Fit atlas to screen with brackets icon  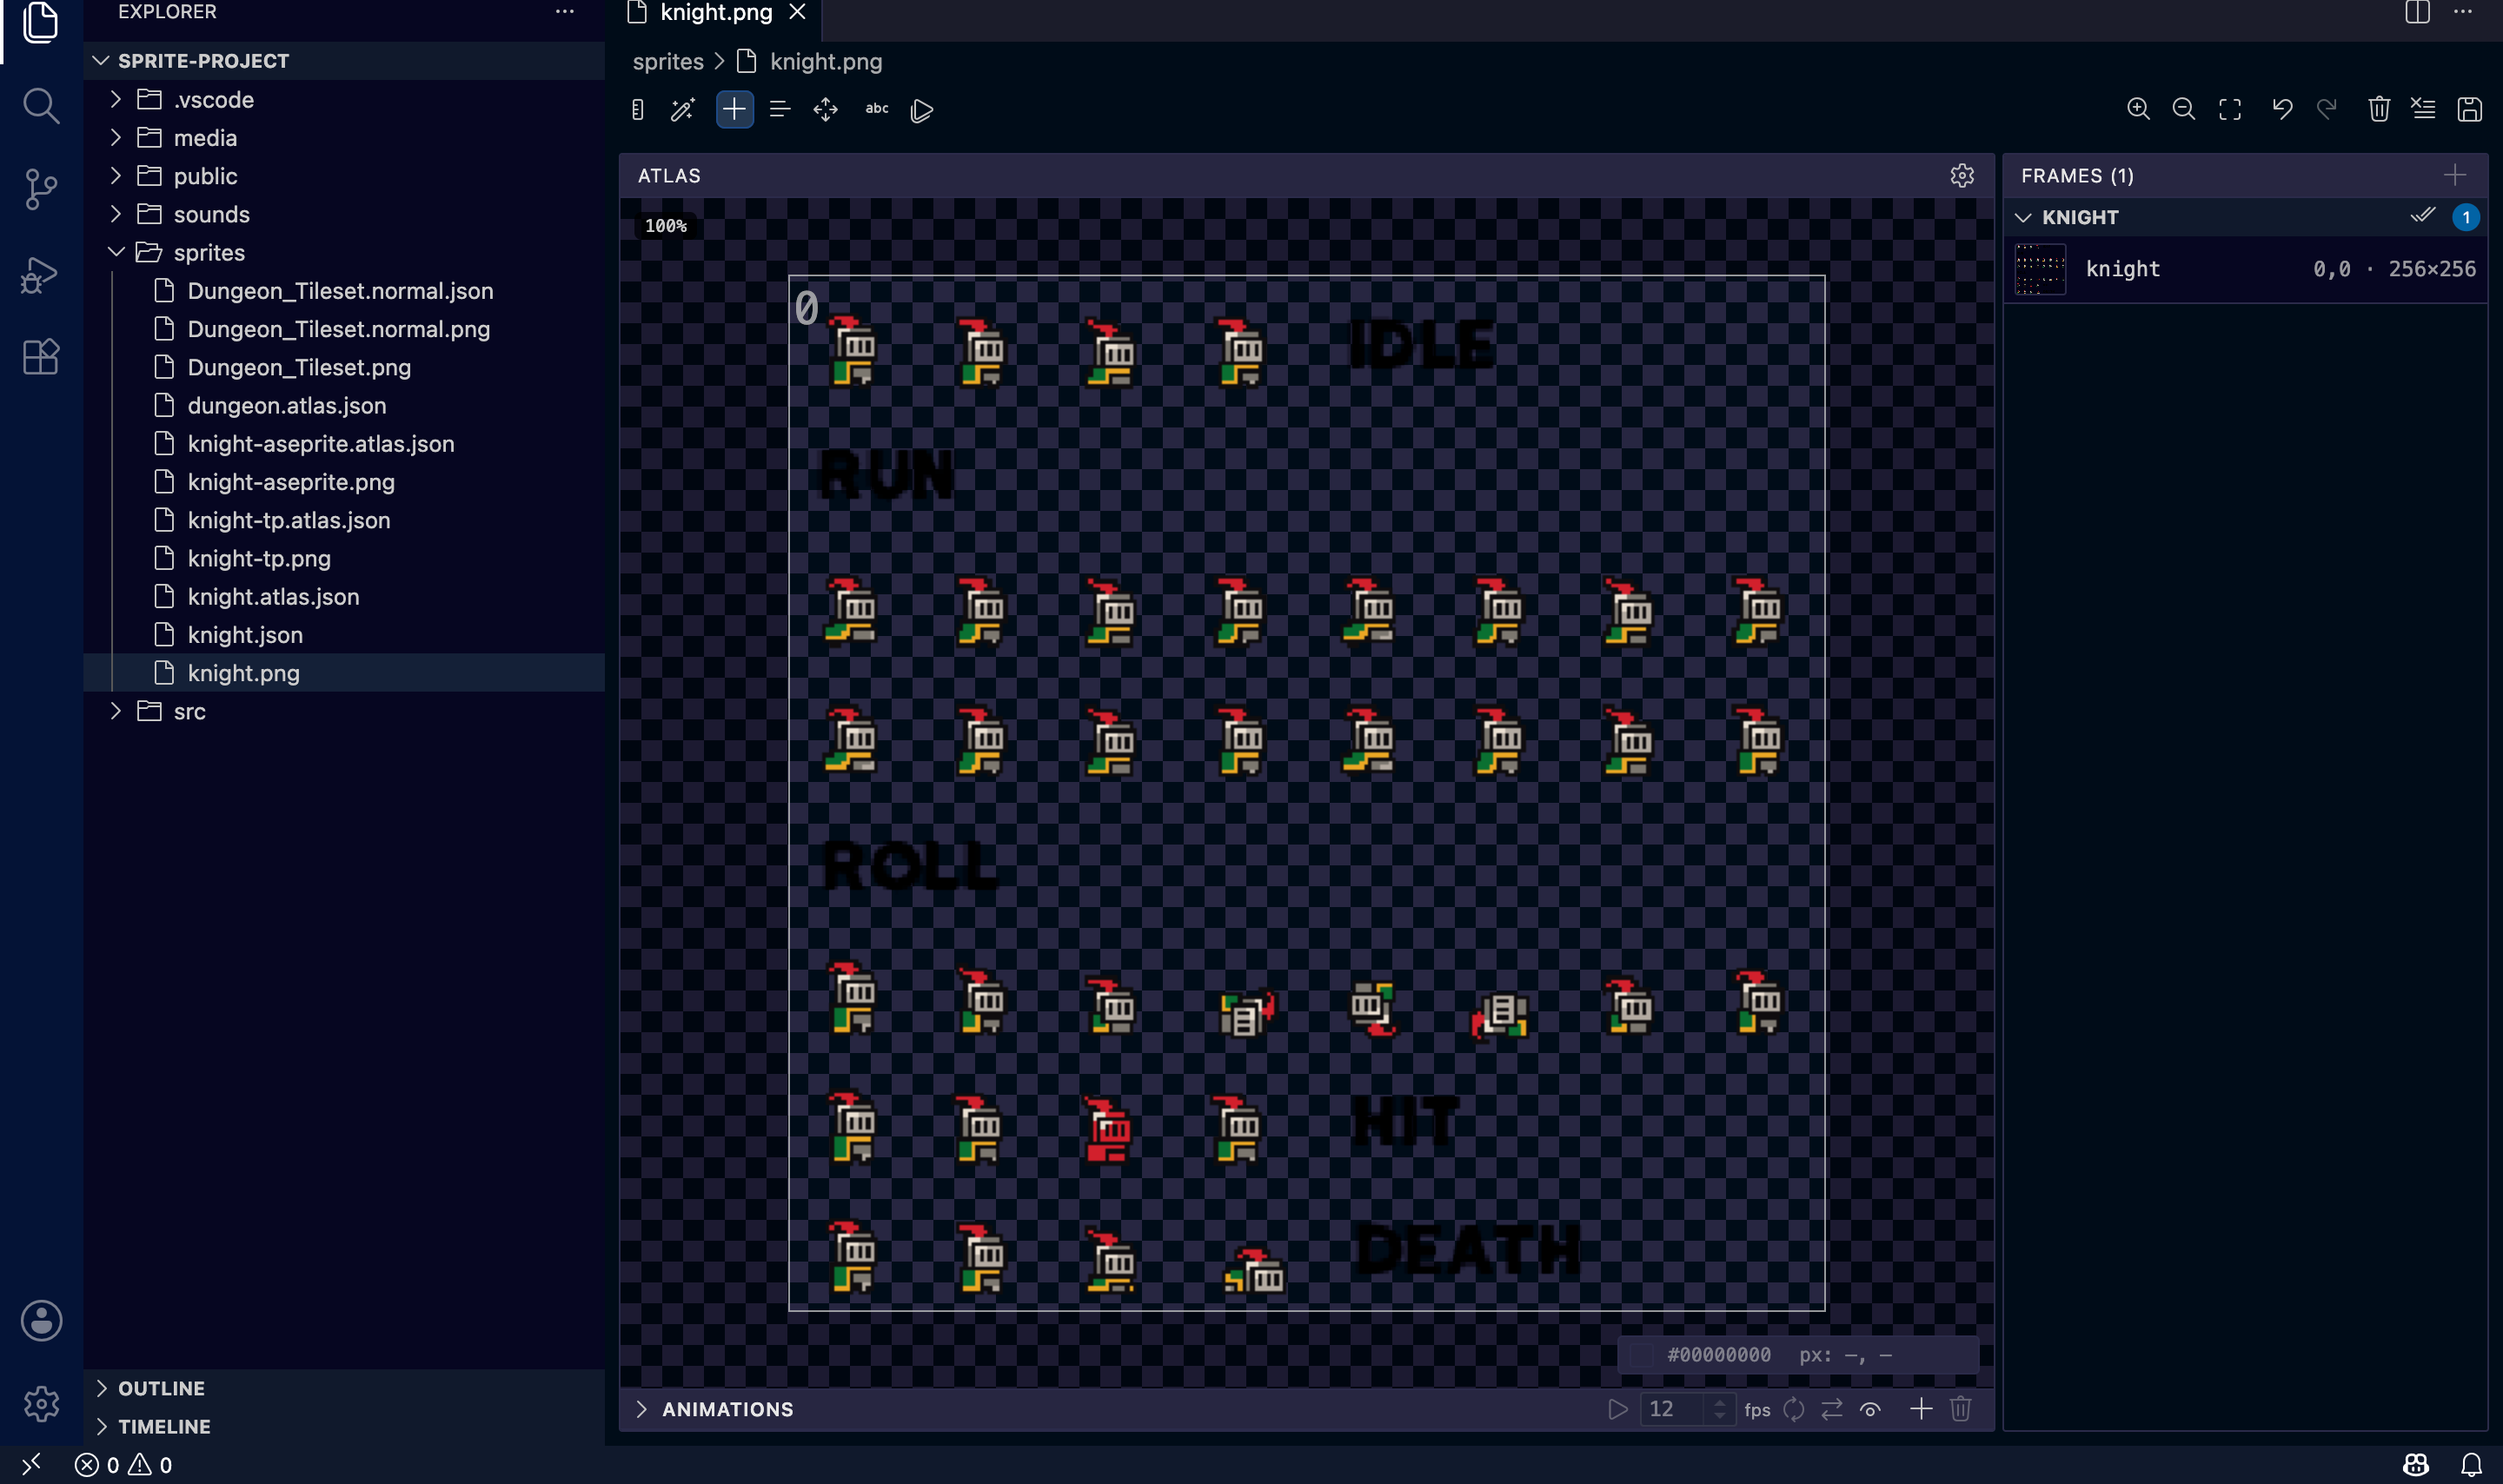pyautogui.click(x=2230, y=109)
